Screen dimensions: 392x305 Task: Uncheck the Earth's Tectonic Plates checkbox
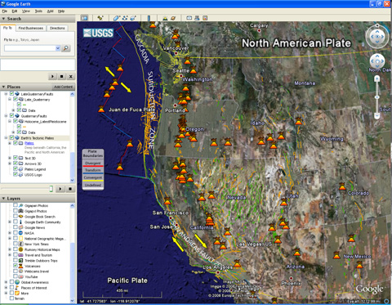[11, 138]
